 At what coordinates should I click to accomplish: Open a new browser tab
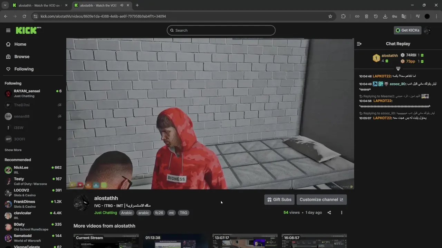click(x=137, y=5)
